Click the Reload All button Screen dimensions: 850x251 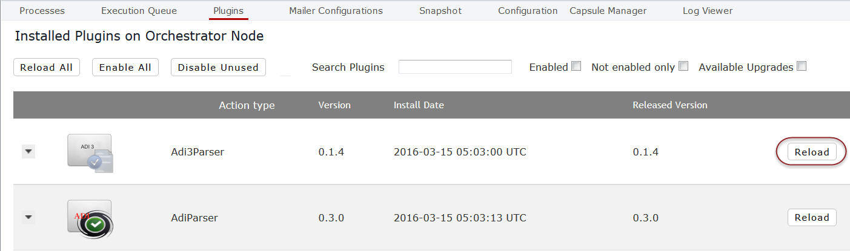47,68
